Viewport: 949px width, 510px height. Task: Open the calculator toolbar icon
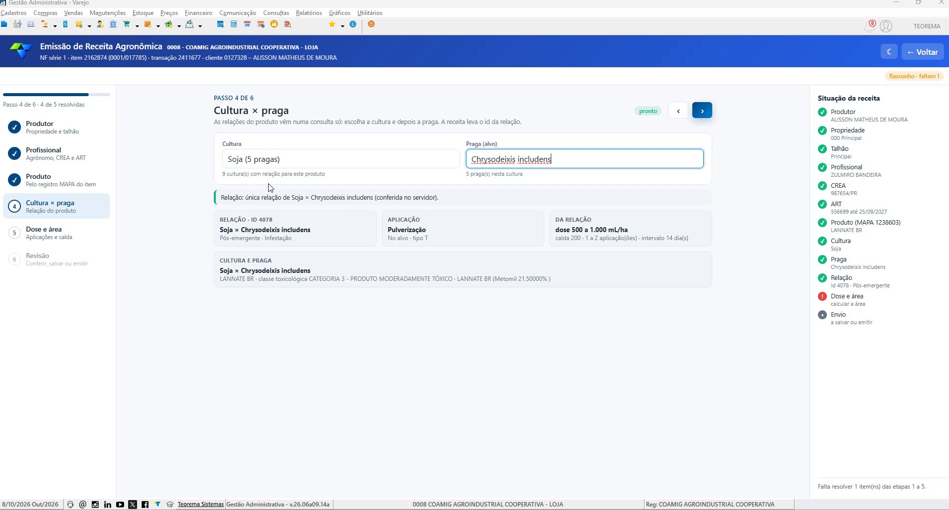click(234, 24)
